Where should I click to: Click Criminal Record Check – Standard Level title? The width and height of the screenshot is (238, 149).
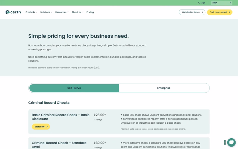59,145
